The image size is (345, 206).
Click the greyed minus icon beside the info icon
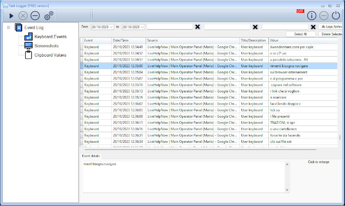pyautogui.click(x=324, y=15)
